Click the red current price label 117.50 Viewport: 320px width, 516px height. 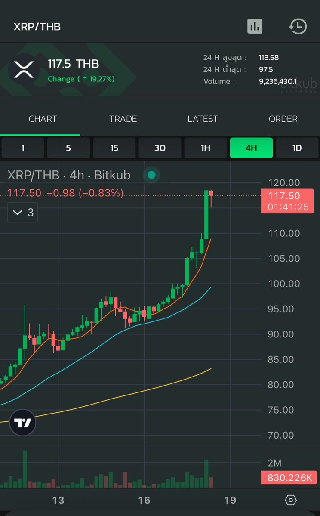coord(287,201)
